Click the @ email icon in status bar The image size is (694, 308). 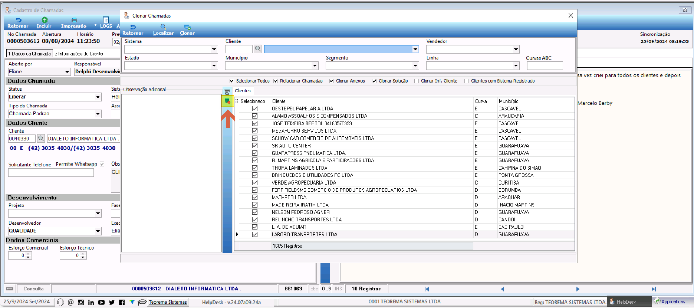pos(70,302)
